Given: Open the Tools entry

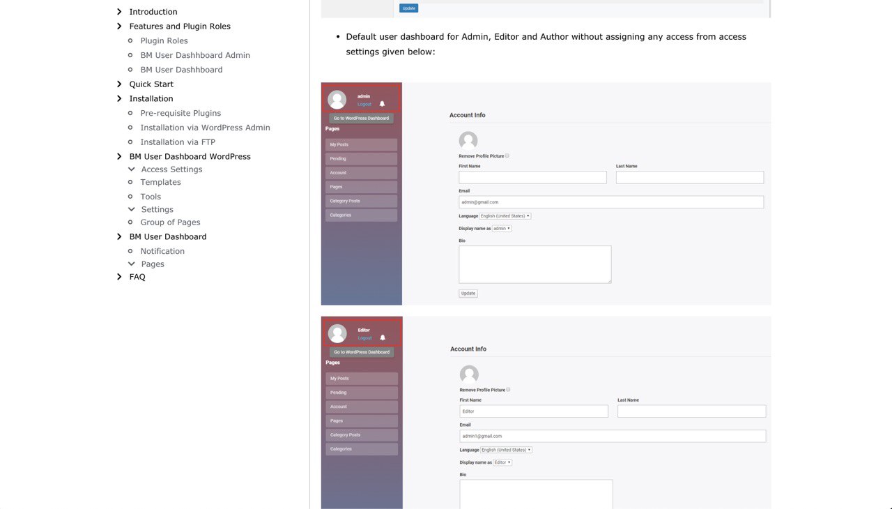Looking at the screenshot, I should pos(151,197).
